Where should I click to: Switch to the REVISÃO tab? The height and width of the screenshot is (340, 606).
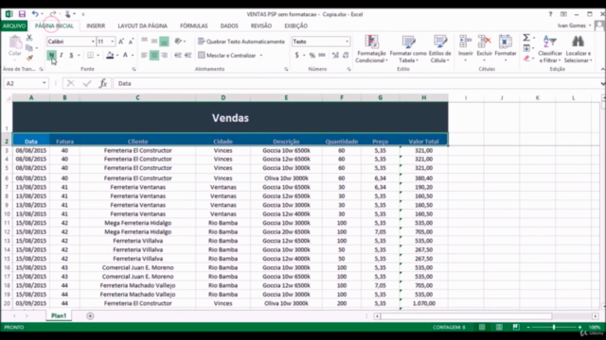tap(261, 25)
